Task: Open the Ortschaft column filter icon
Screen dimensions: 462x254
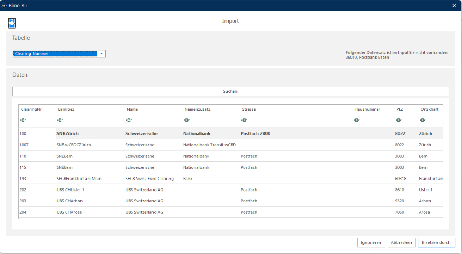Action: 422,121
